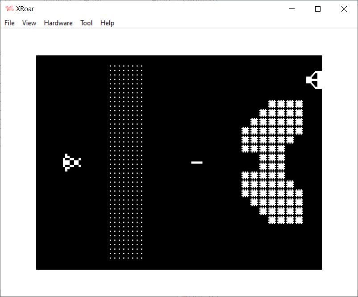Click the XRoar app icon in title bar
The height and width of the screenshot is (297, 358).
pos(9,9)
